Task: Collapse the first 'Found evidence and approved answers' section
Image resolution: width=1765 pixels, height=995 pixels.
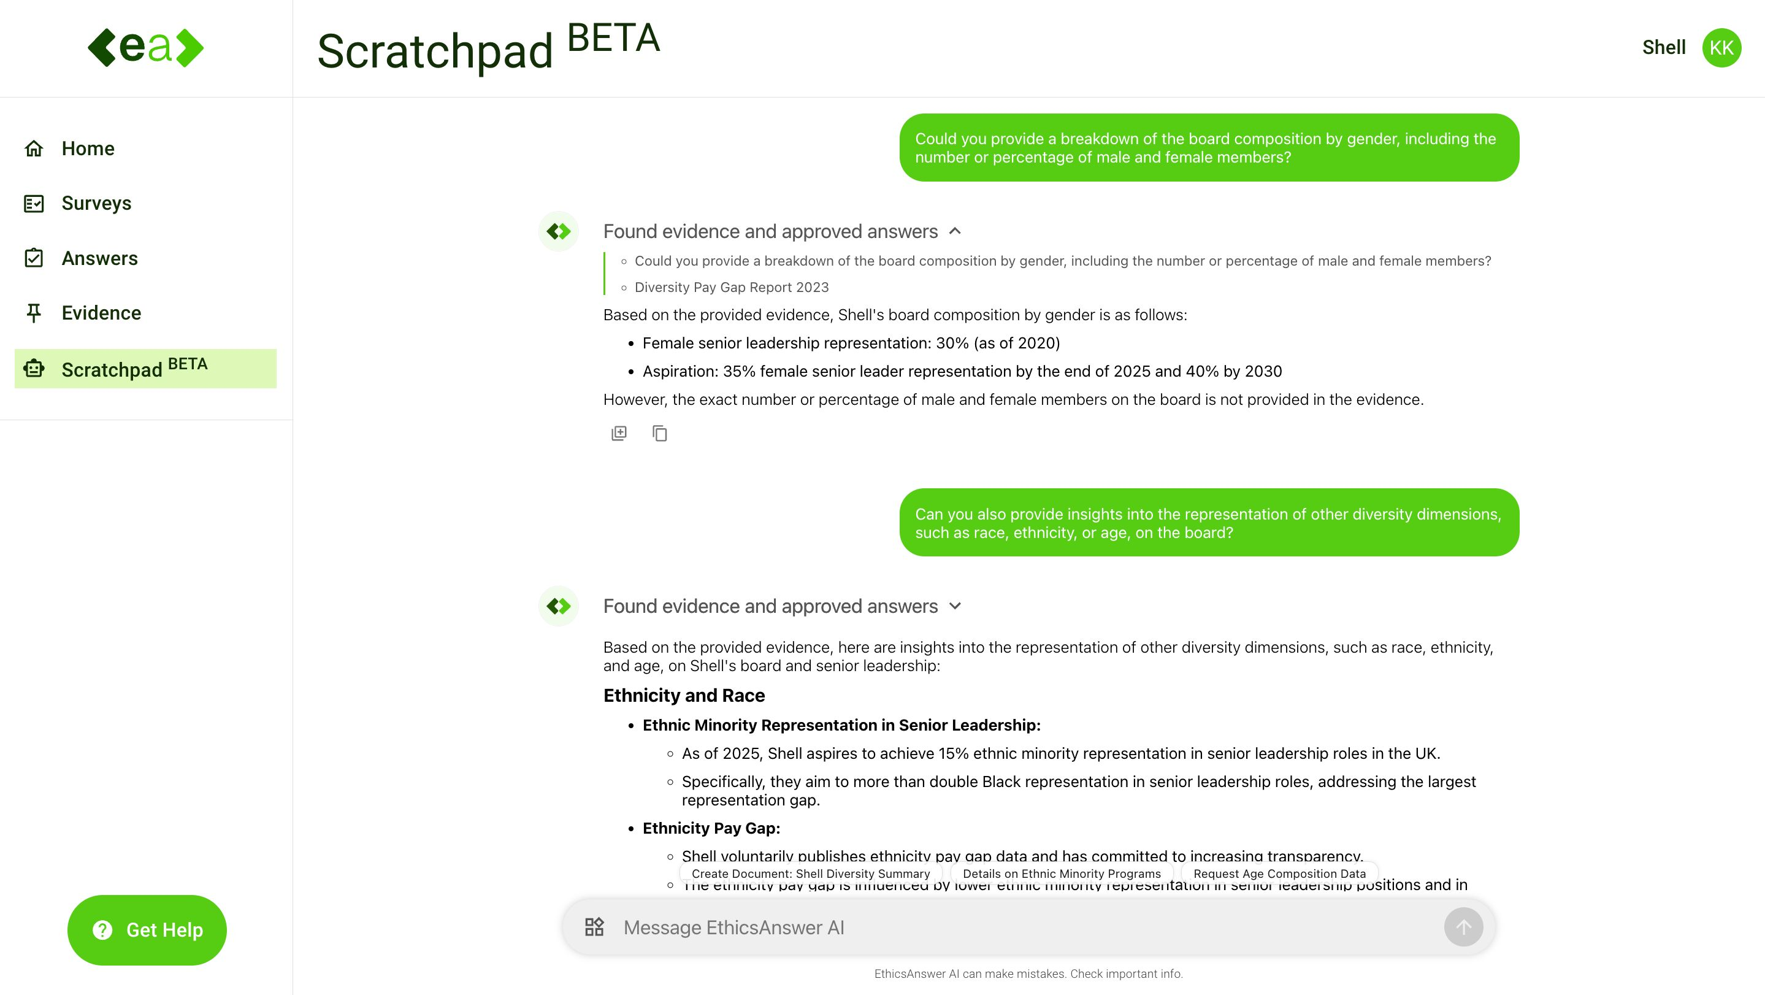Action: (x=957, y=230)
